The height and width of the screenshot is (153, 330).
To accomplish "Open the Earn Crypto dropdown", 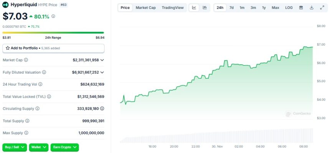I will [x=64, y=147].
